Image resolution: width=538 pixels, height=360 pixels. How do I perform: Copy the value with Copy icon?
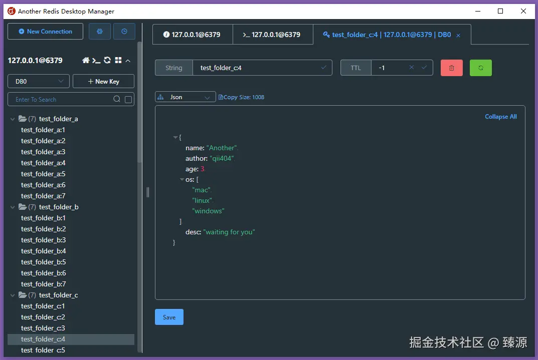(x=221, y=97)
